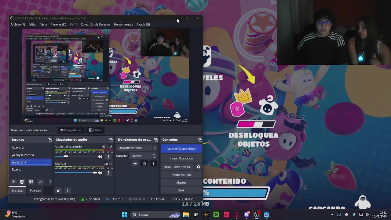Open Windows Start menu
Image resolution: width=391 pixels, height=220 pixels.
(124, 215)
